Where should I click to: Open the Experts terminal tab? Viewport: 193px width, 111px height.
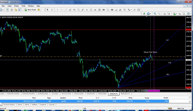[x=43, y=105]
